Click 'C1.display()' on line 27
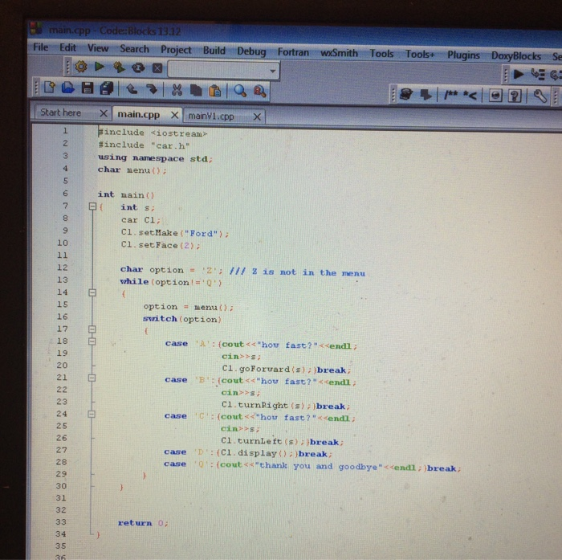This screenshot has height=560, width=562. pos(253,453)
